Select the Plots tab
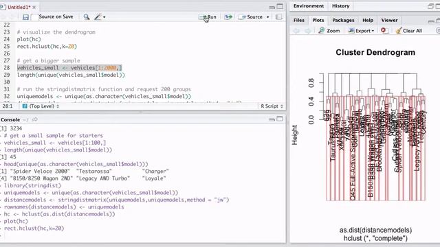 318,20
